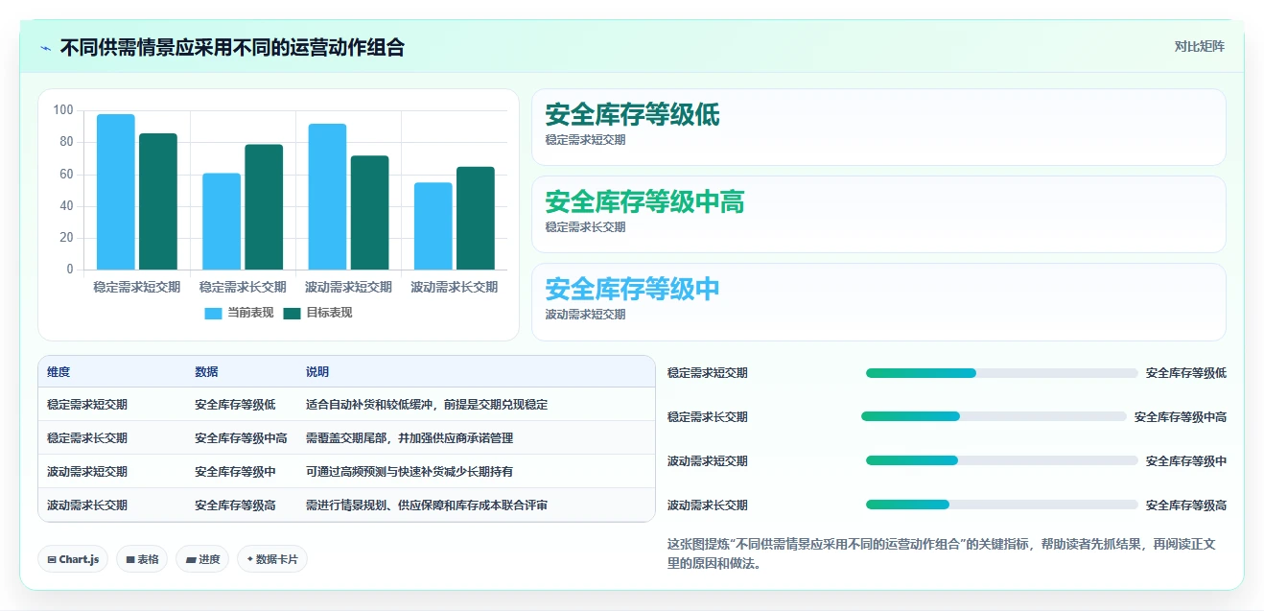Image resolution: width=1264 pixels, height=611 pixels.
Task: Toggle the 当前表现 legend color box
Action: click(214, 313)
